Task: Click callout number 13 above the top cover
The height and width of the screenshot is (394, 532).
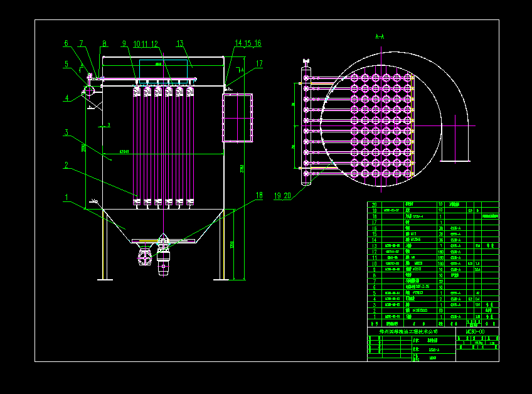Action: pos(180,43)
